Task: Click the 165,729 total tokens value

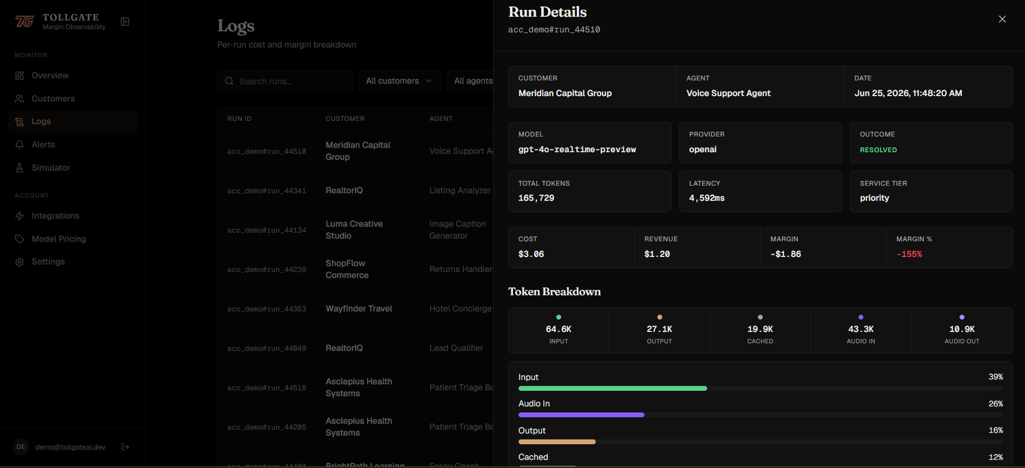Action: point(536,198)
